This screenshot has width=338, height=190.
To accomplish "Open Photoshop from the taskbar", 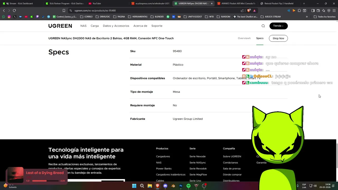I will (181, 186).
